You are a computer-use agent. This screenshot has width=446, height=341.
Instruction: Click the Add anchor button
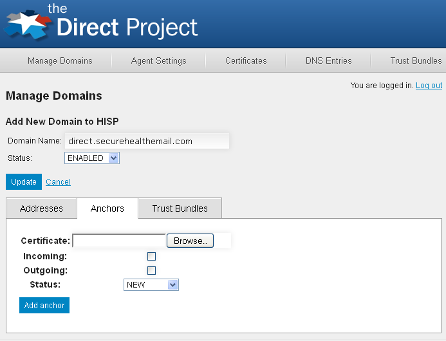(44, 306)
